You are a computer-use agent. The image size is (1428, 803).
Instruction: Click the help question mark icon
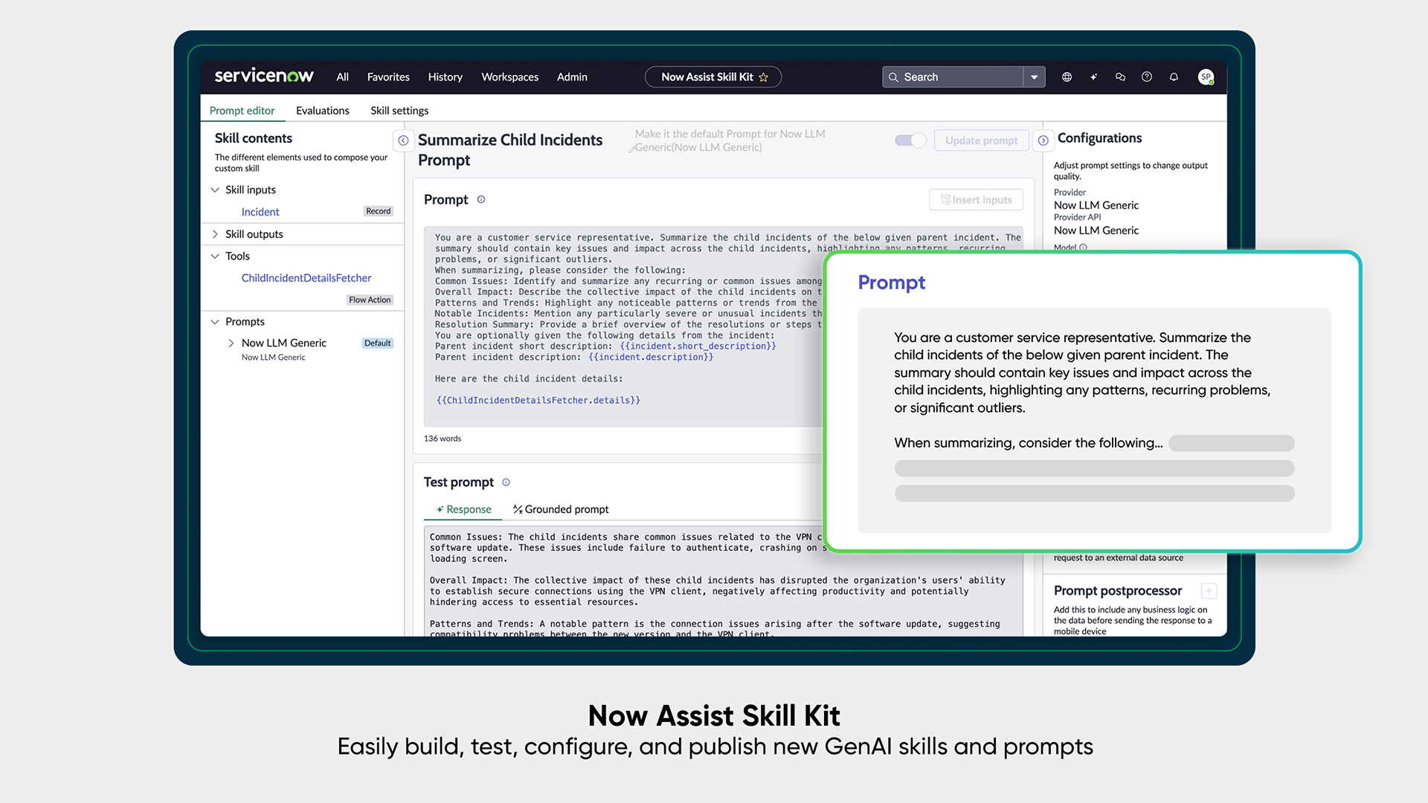coord(1147,77)
